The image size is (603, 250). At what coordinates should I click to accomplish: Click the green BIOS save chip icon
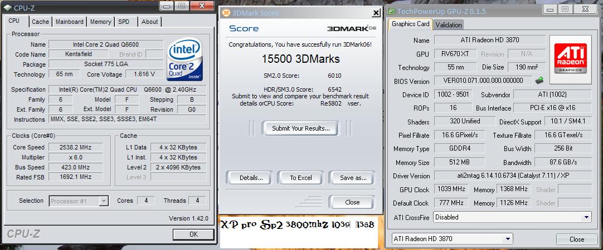(539, 81)
